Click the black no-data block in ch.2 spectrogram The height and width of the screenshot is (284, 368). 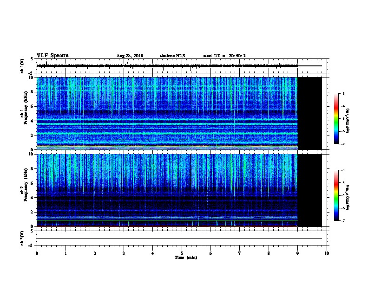coord(310,190)
